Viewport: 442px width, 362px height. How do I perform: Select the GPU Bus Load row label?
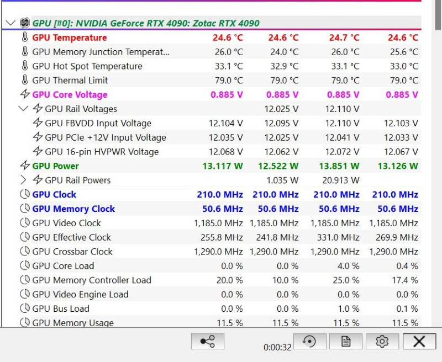(x=61, y=309)
